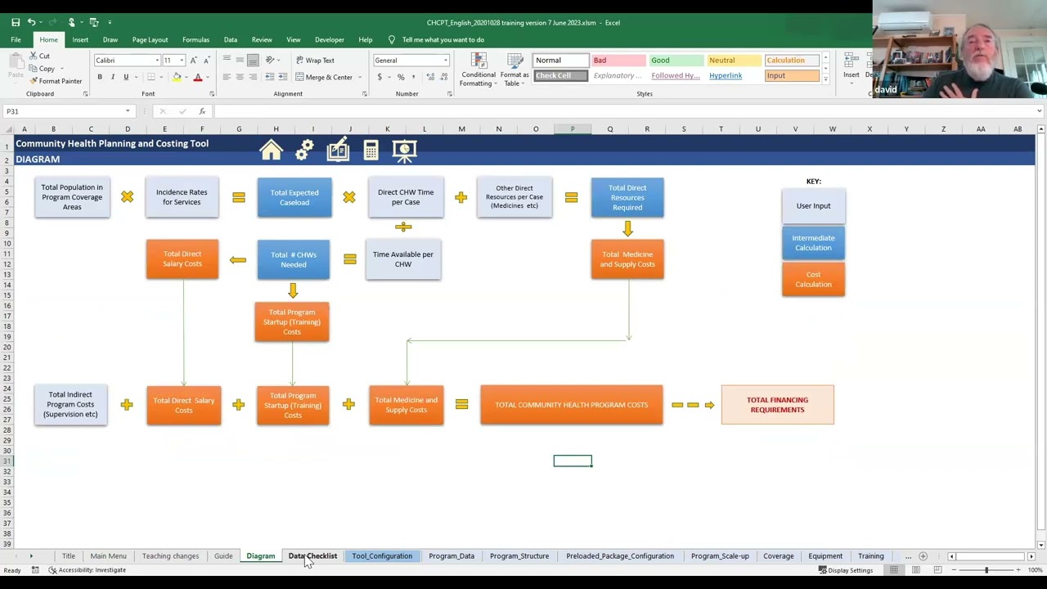1047x589 pixels.
Task: Click Conditional Formatting icon
Action: (x=479, y=70)
